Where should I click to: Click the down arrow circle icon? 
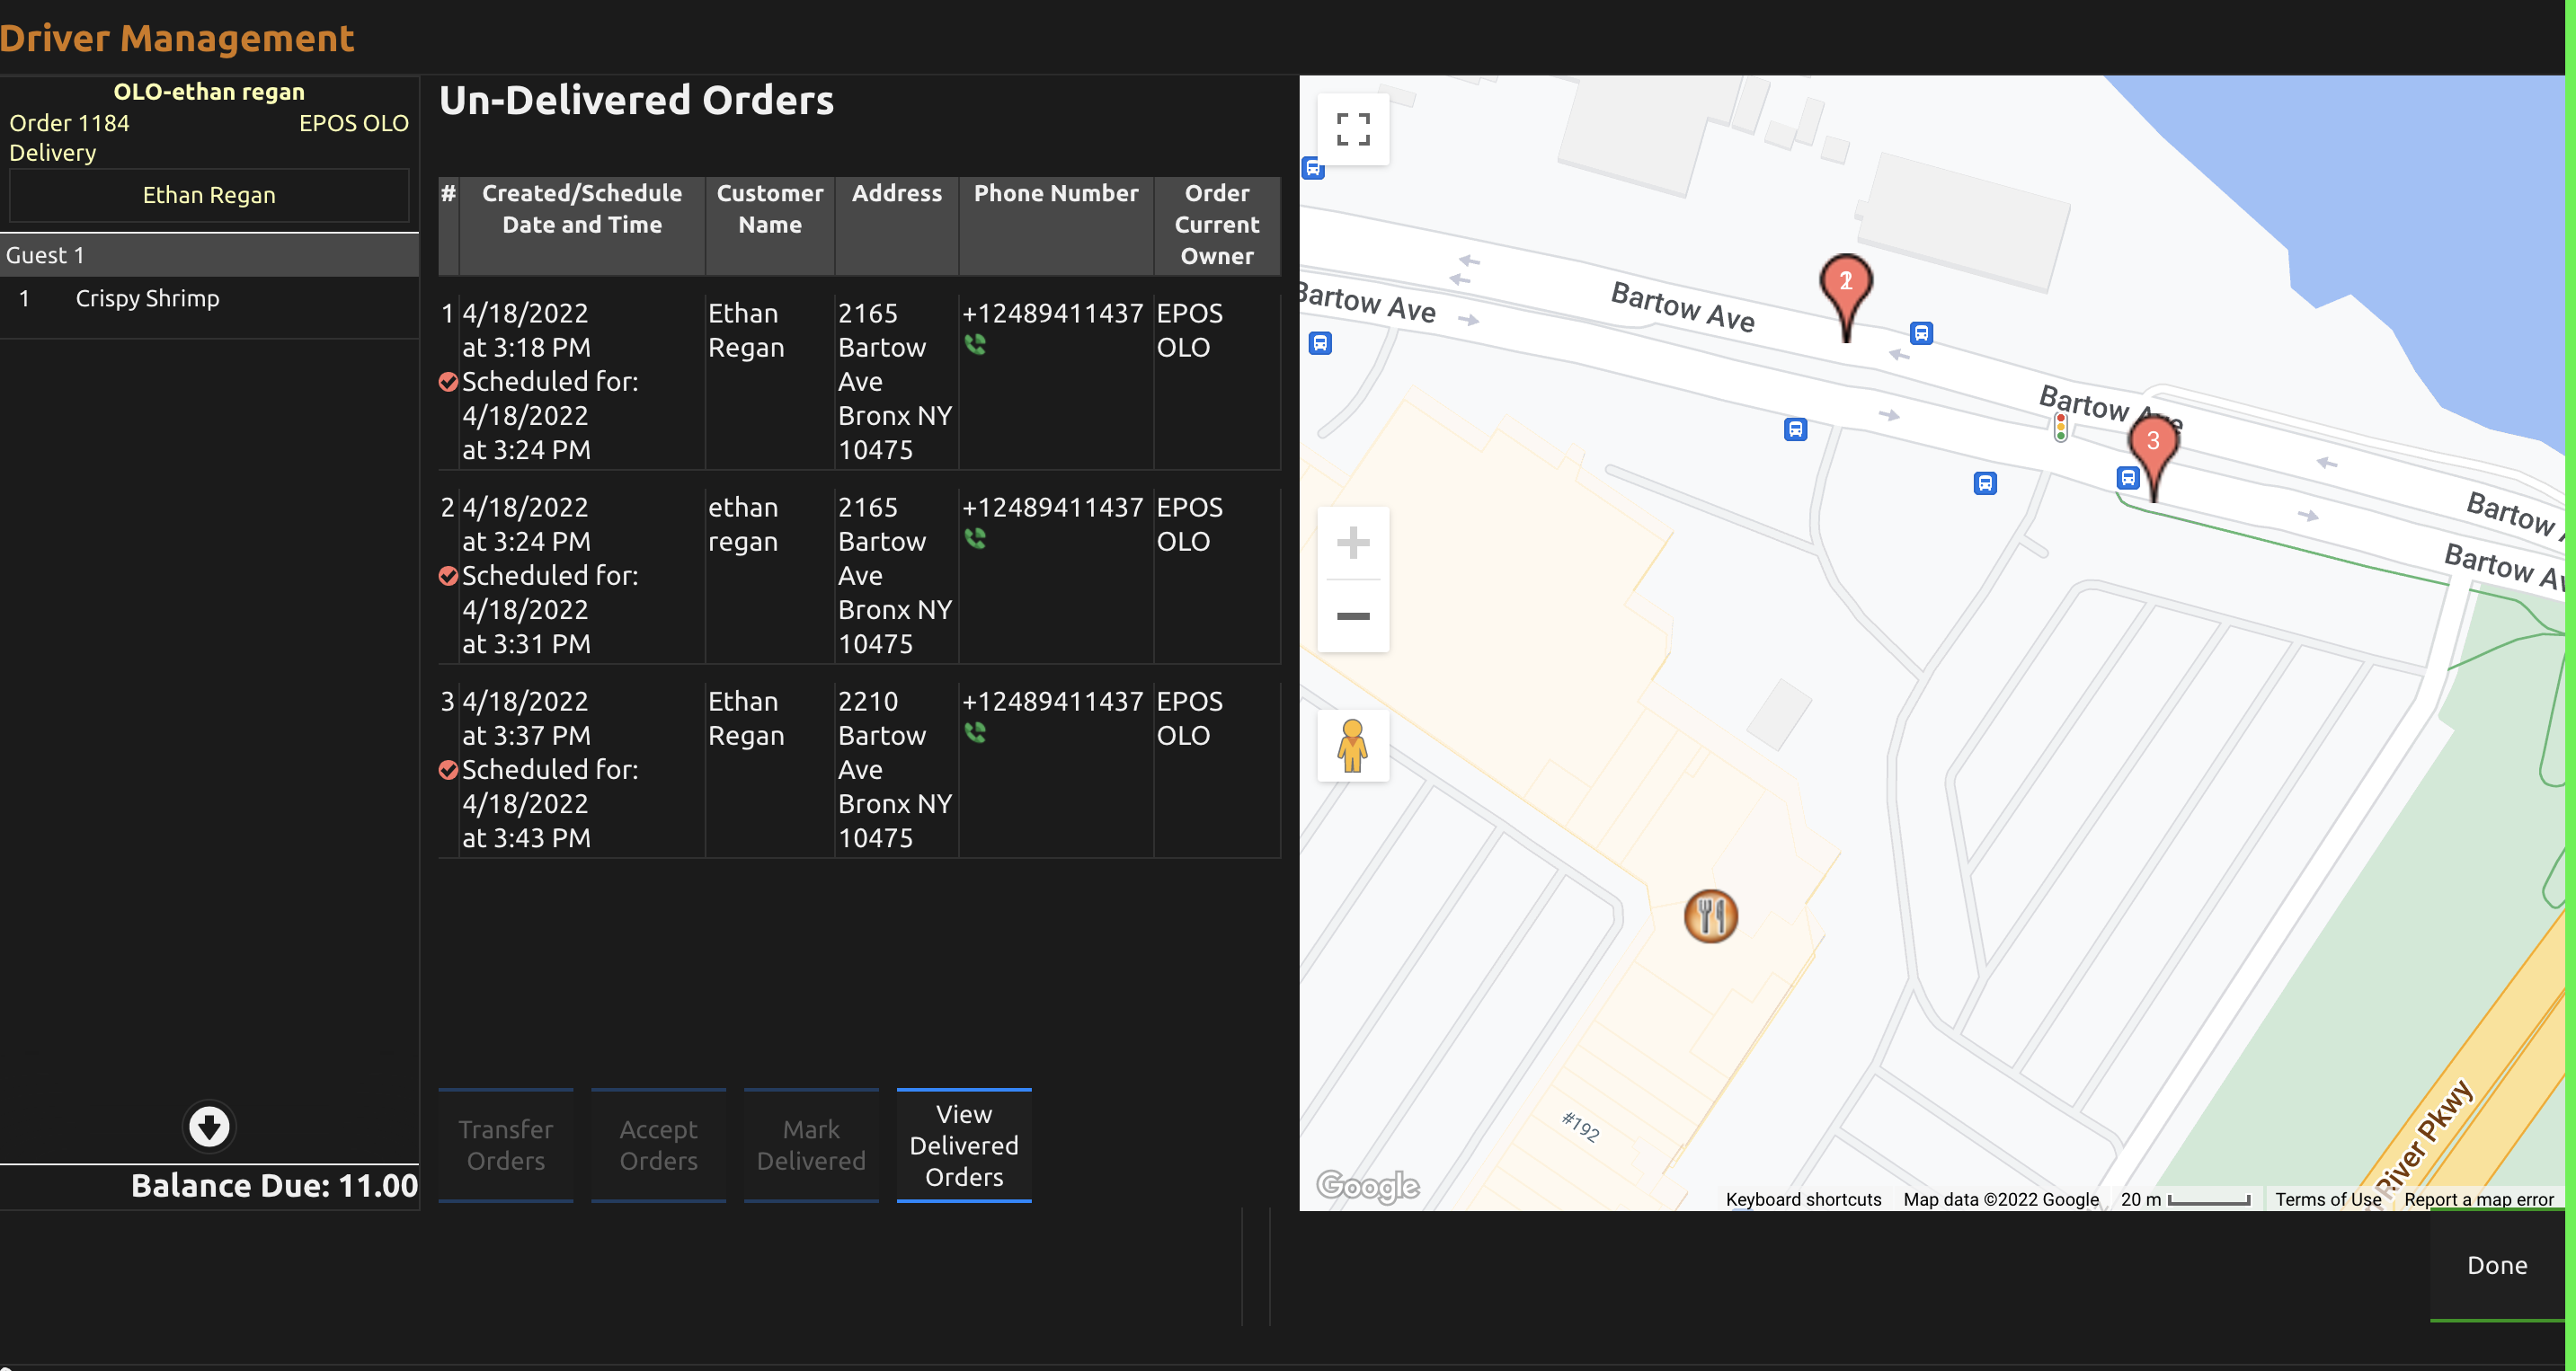(209, 1128)
